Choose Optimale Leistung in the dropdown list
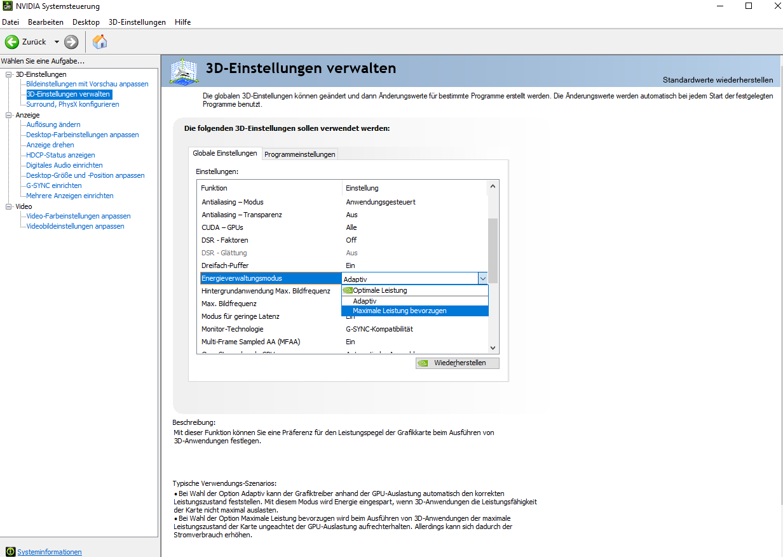783x557 pixels. (415, 290)
